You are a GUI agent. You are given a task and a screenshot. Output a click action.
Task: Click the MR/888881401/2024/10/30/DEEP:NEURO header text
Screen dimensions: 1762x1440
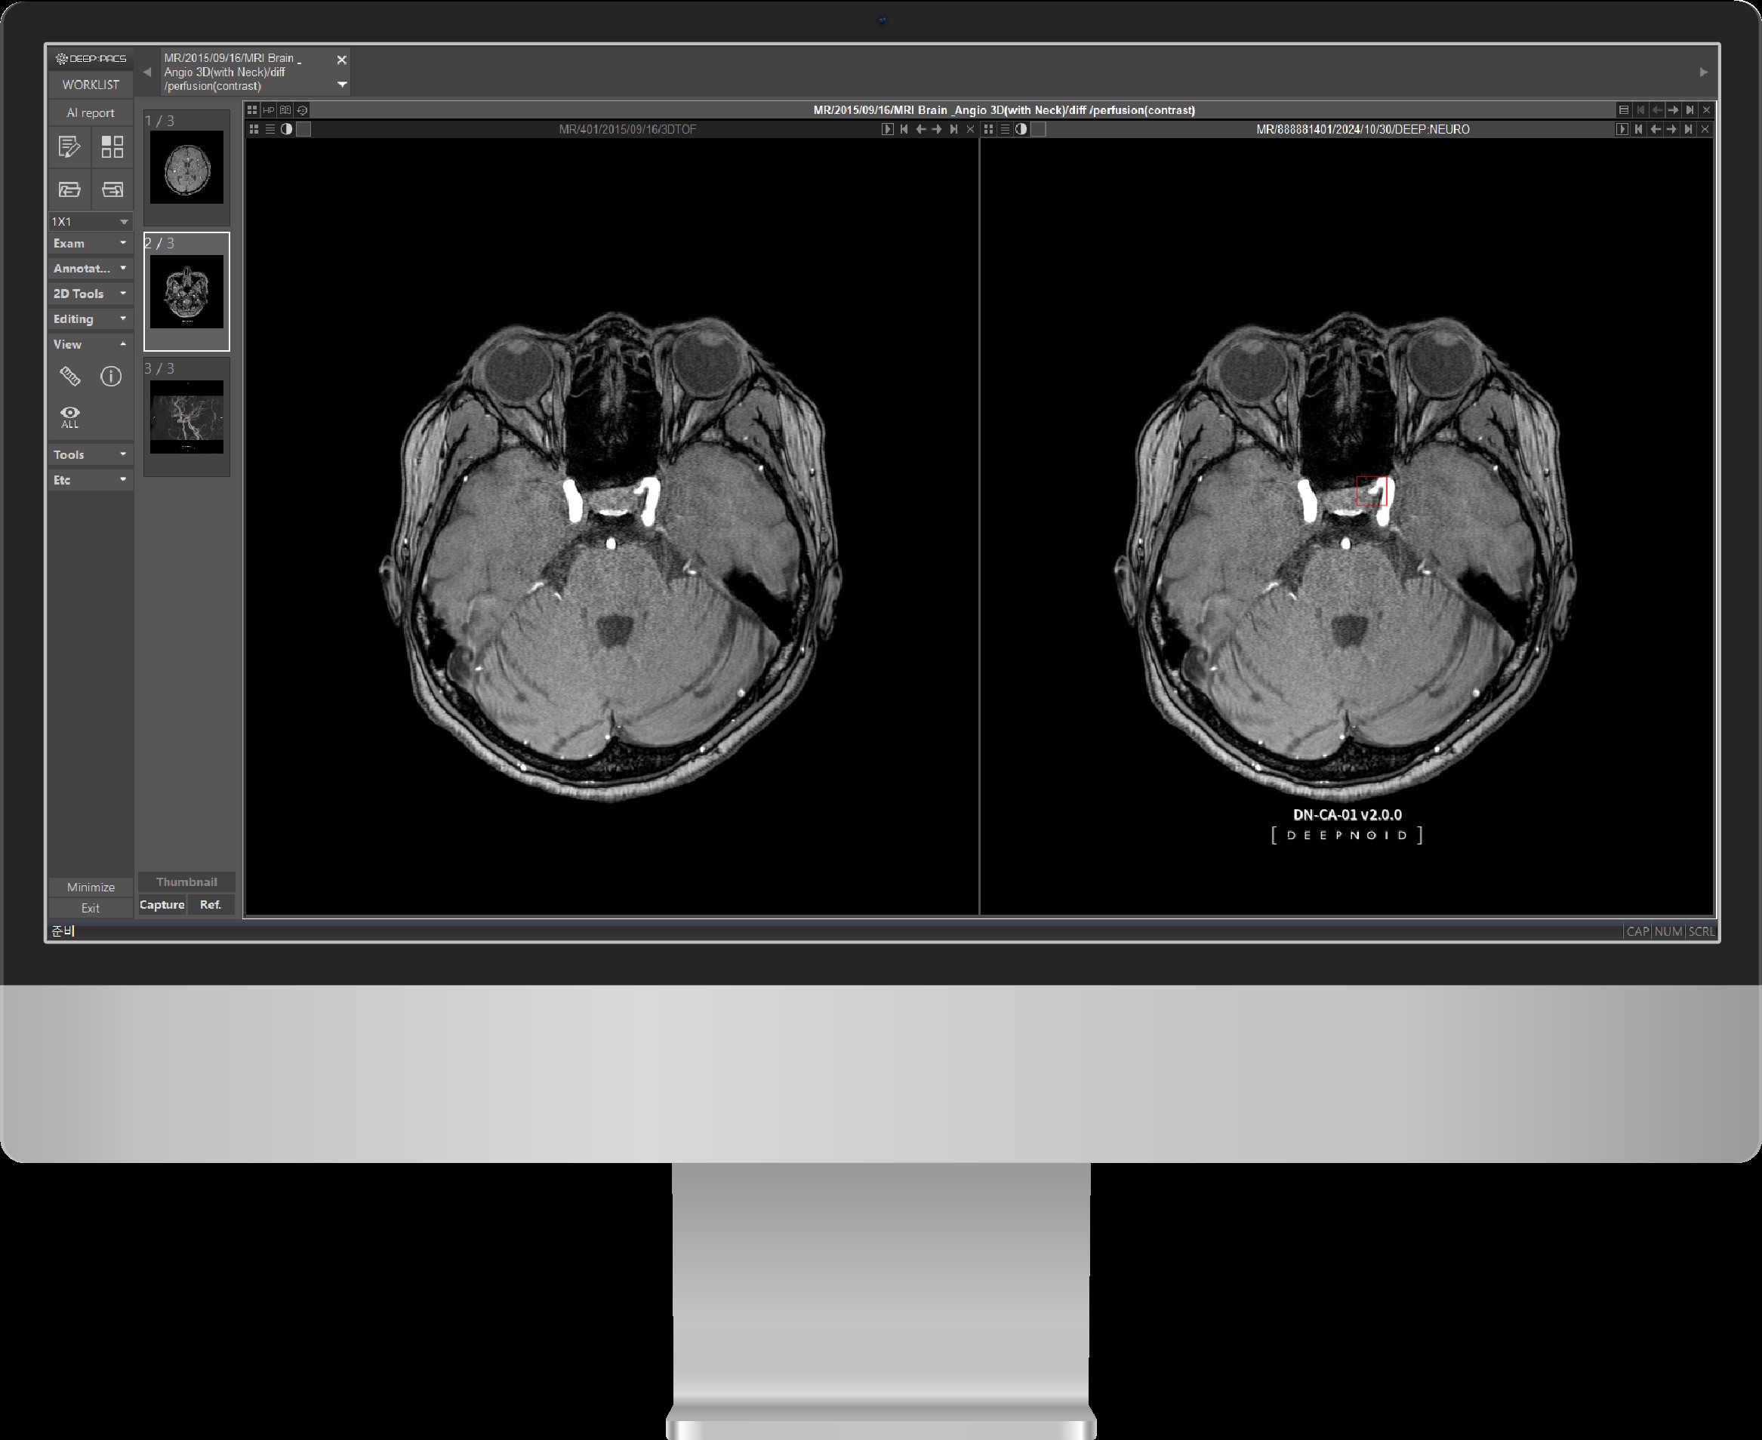tap(1363, 129)
